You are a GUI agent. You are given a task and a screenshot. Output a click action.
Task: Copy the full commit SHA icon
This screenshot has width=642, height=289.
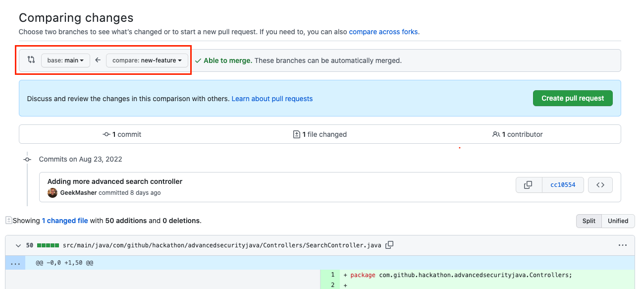(x=529, y=185)
